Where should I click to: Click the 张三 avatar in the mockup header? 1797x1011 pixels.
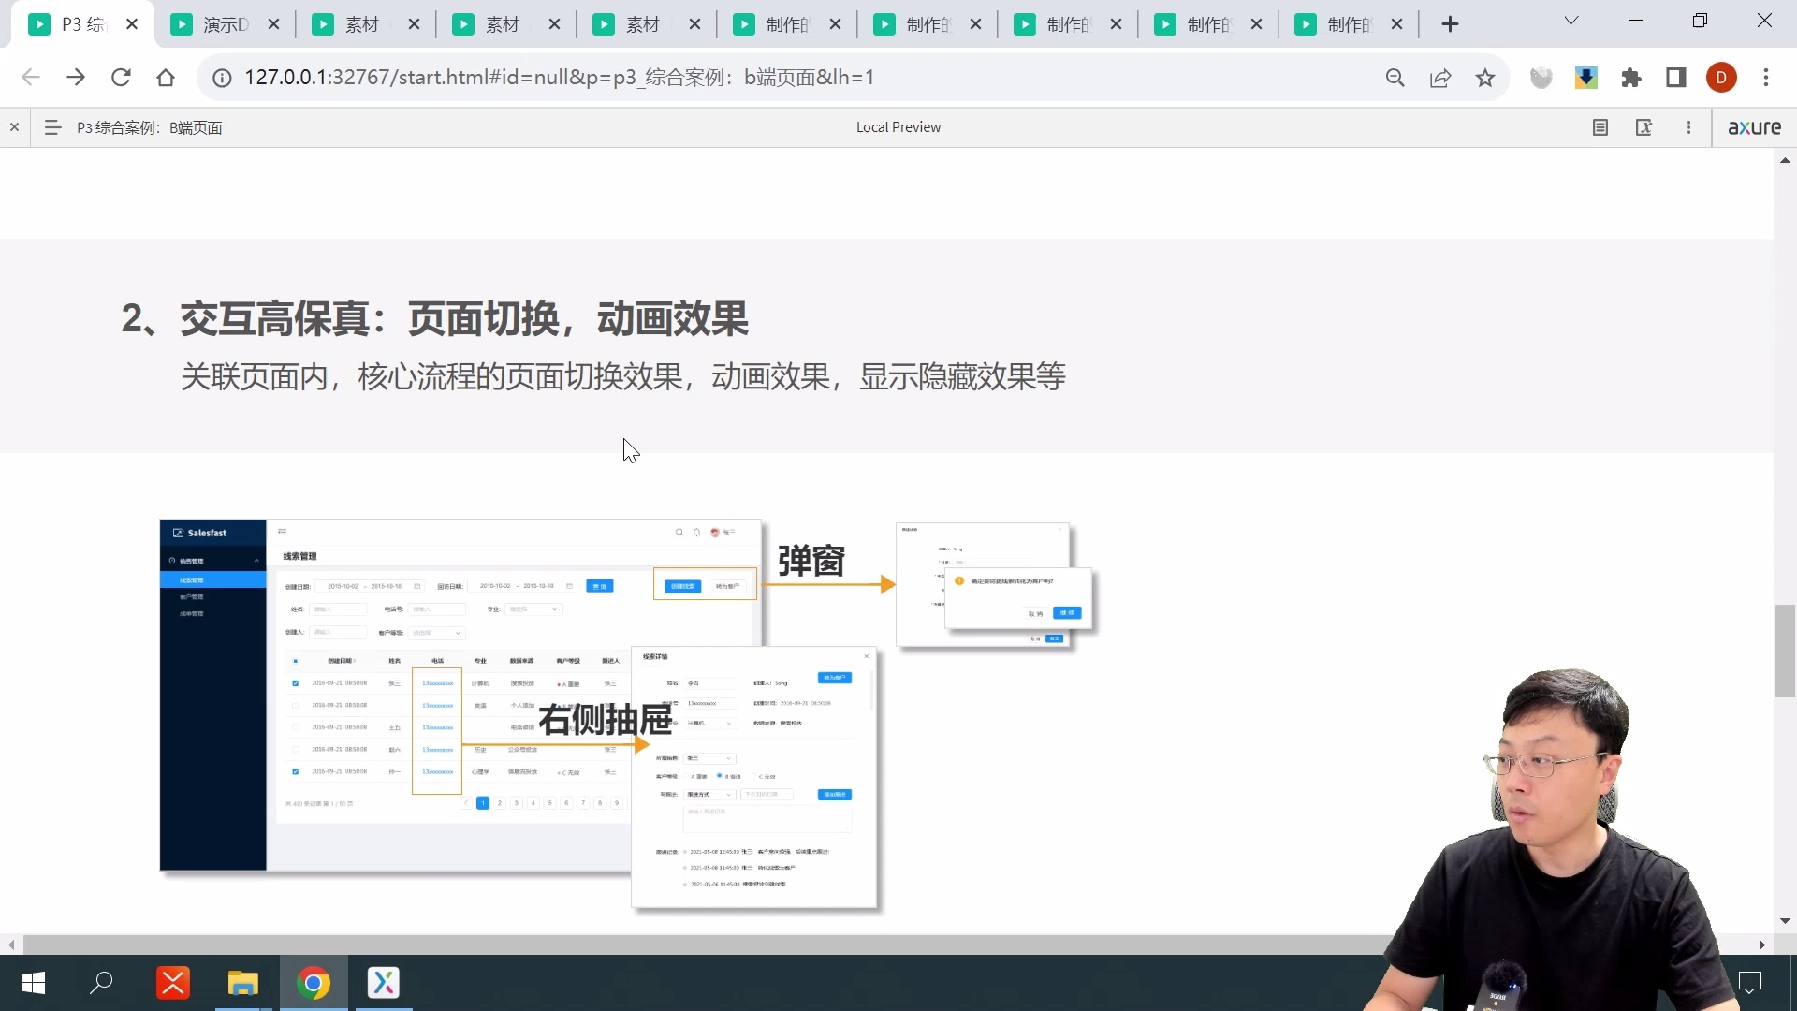(x=714, y=533)
